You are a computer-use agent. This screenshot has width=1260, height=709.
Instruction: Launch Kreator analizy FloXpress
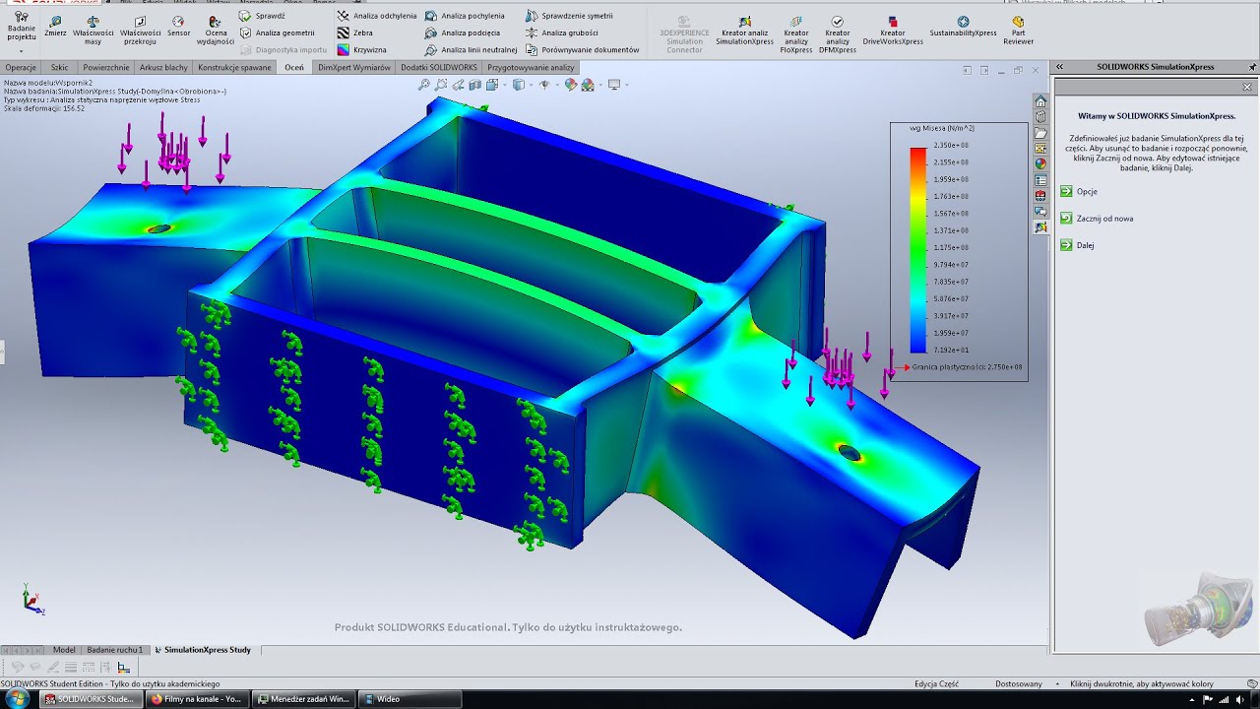coord(796,34)
